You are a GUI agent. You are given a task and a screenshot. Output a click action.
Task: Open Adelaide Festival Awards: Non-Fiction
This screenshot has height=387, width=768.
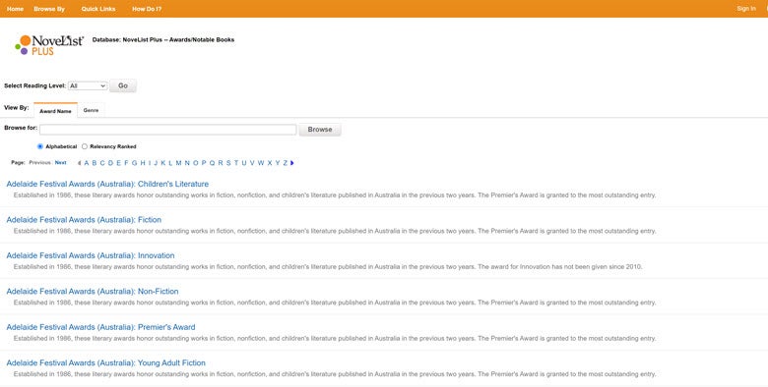coord(93,291)
